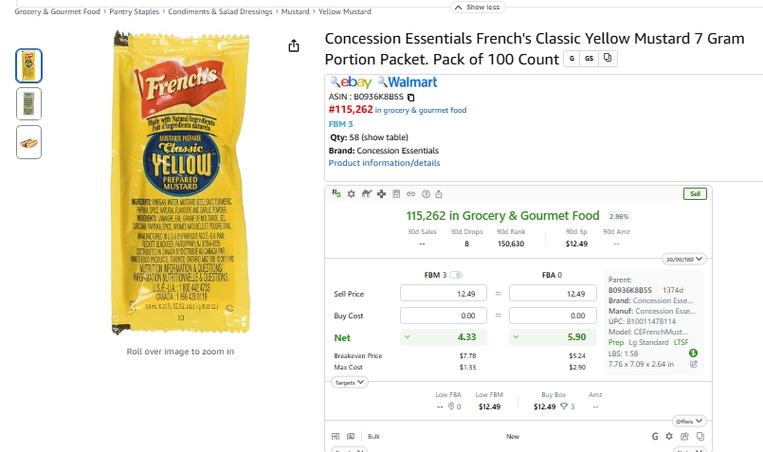Image resolution: width=763 pixels, height=452 pixels.
Task: Open Pantry Staples breadcrumb category
Action: 135,11
